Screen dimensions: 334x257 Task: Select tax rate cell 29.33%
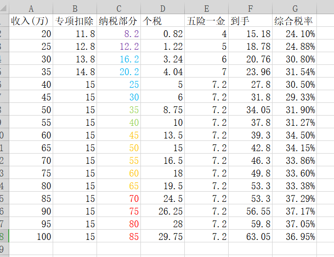295,97
